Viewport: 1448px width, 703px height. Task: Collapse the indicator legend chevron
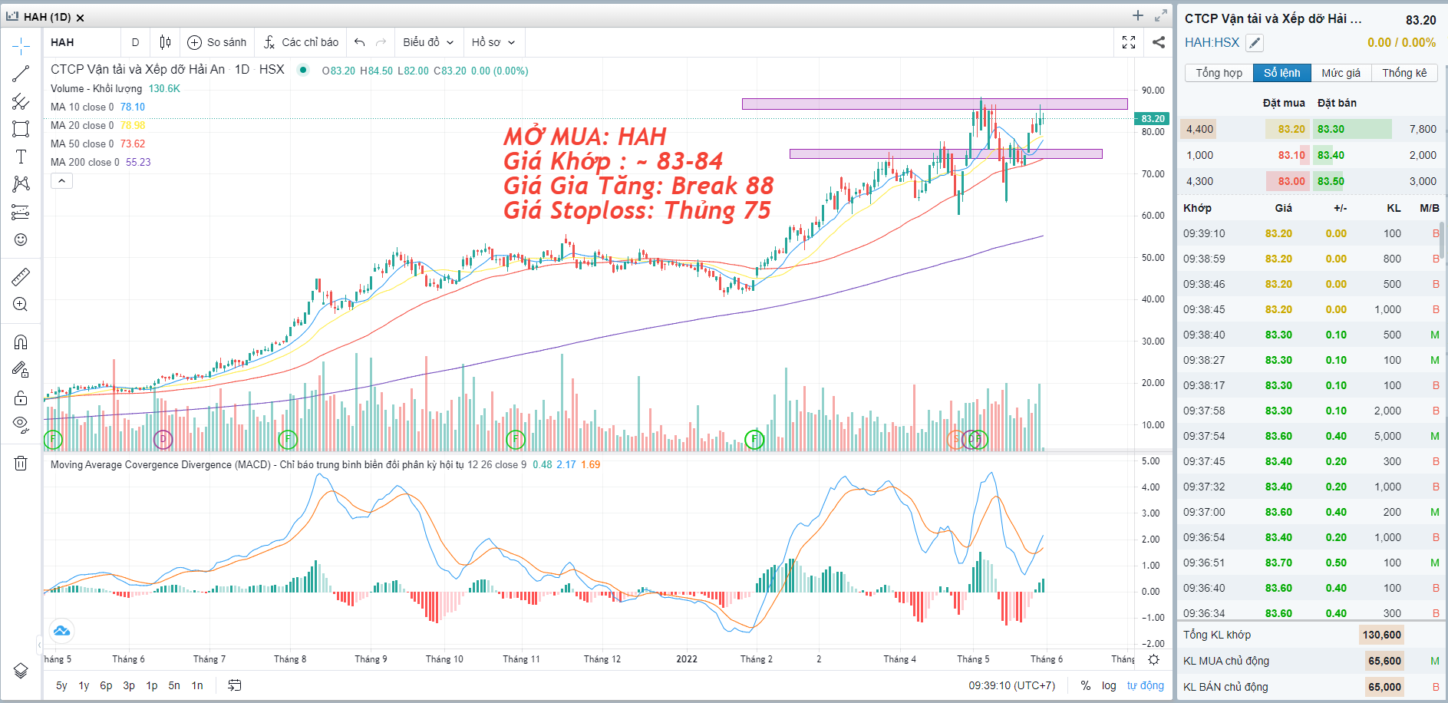coord(62,181)
